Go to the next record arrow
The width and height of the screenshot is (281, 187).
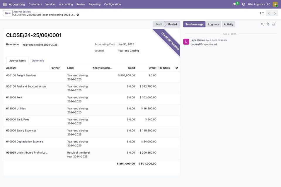275,13
